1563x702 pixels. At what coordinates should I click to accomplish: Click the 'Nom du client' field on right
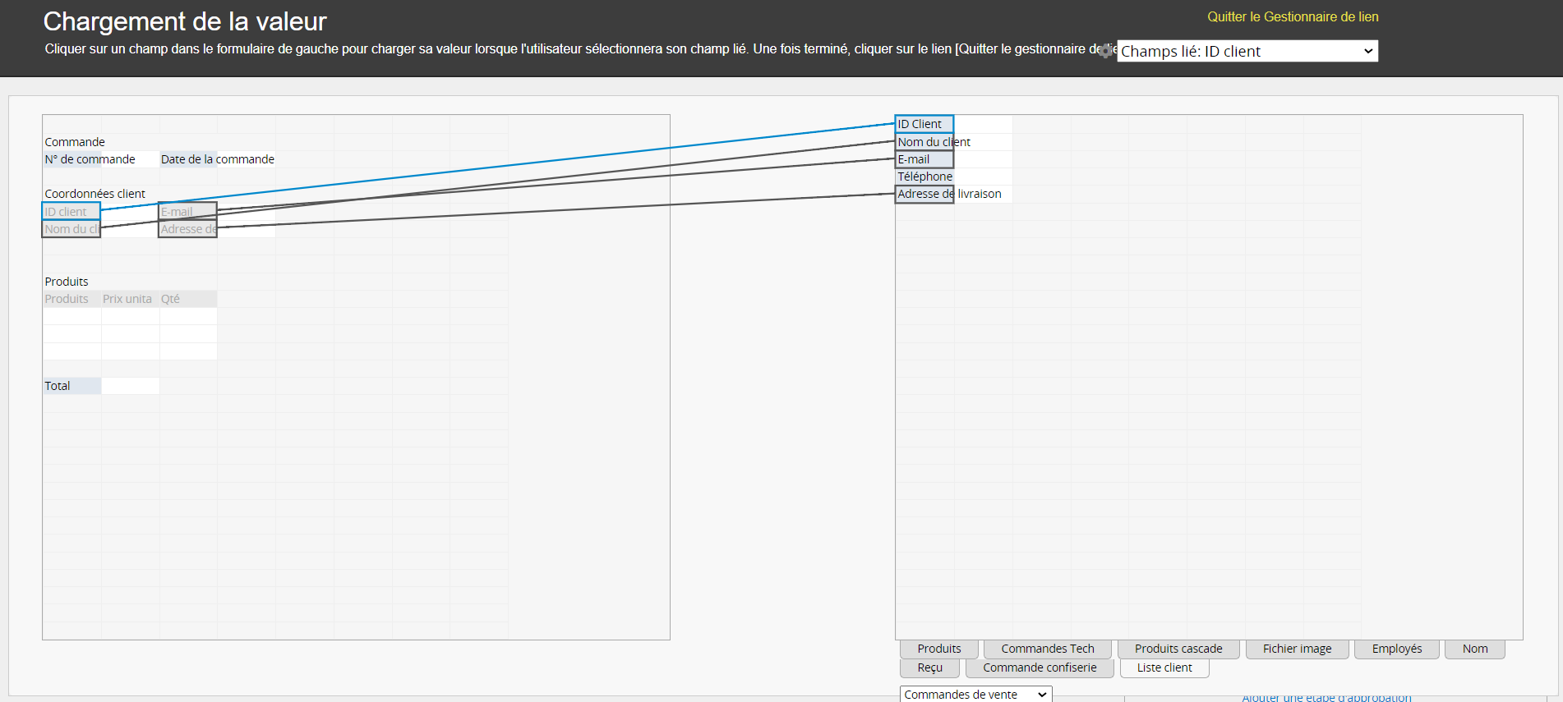(x=924, y=142)
